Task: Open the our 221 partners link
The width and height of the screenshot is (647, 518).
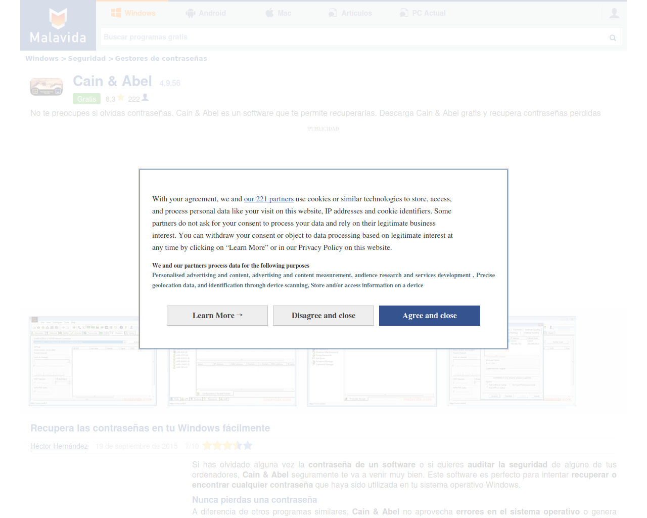Action: pyautogui.click(x=269, y=199)
